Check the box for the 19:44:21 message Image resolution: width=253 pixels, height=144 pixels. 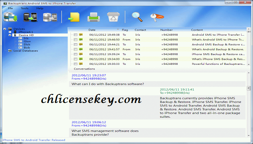click(76, 44)
